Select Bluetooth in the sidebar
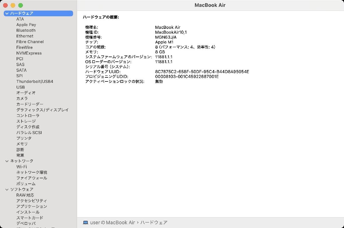The width and height of the screenshot is (344, 228). (x=26, y=30)
